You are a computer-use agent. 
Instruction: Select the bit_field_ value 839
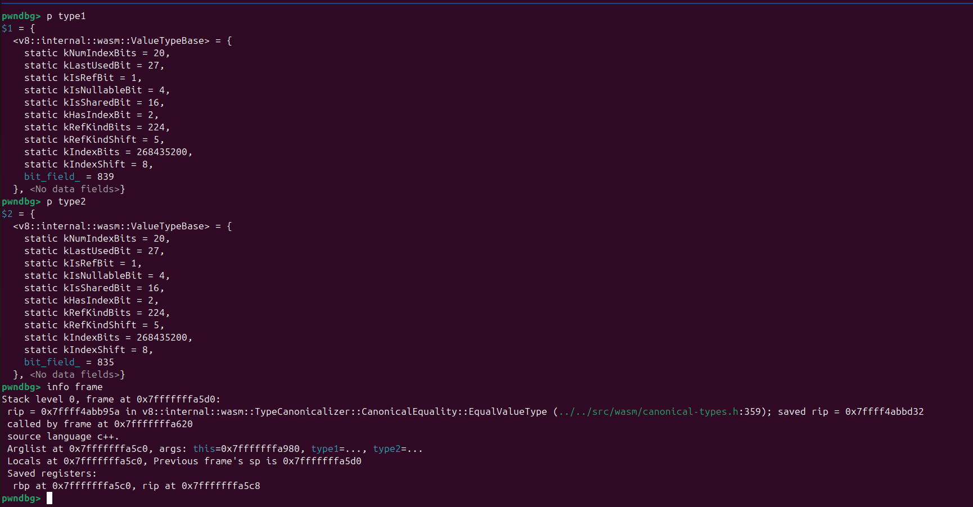tap(105, 176)
